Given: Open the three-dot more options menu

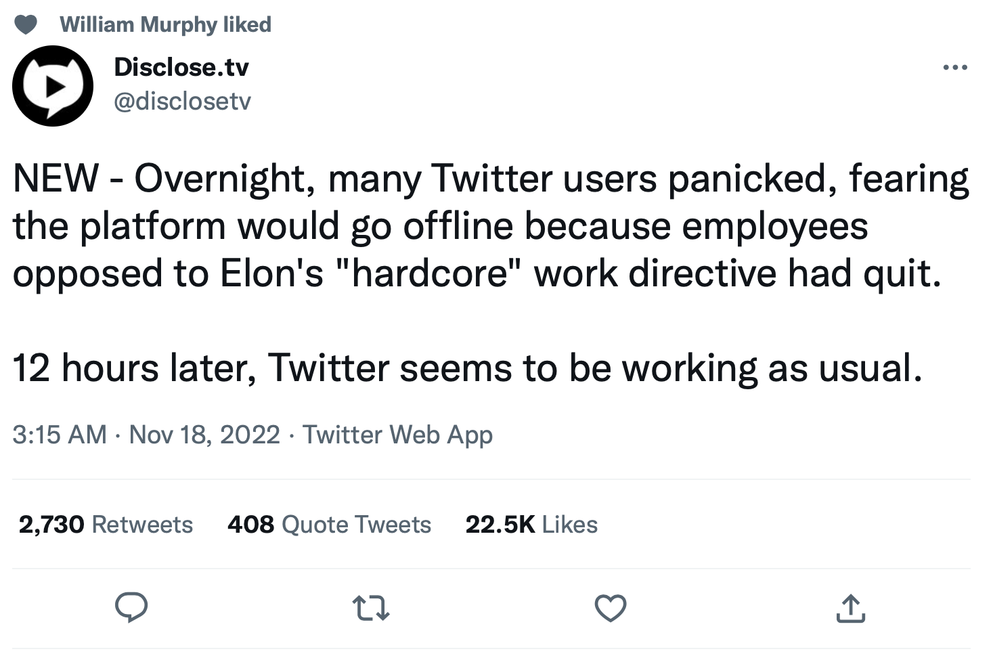Looking at the screenshot, I should coord(954,67).
